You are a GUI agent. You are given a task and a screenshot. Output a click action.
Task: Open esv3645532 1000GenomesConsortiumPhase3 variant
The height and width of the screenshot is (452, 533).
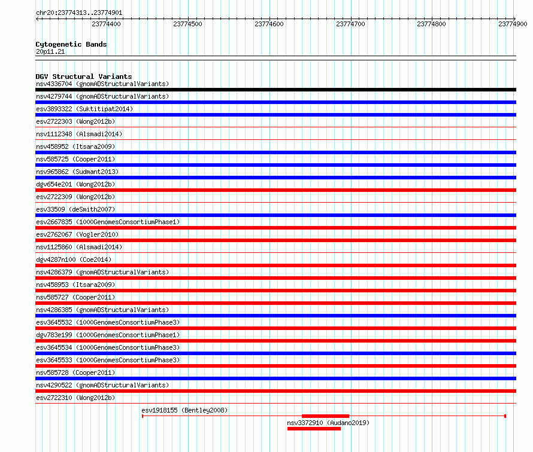(108, 322)
